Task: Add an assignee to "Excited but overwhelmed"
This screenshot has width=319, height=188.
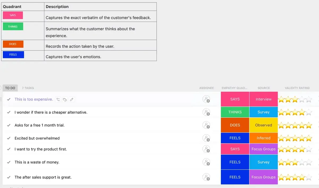Action: [x=206, y=138]
